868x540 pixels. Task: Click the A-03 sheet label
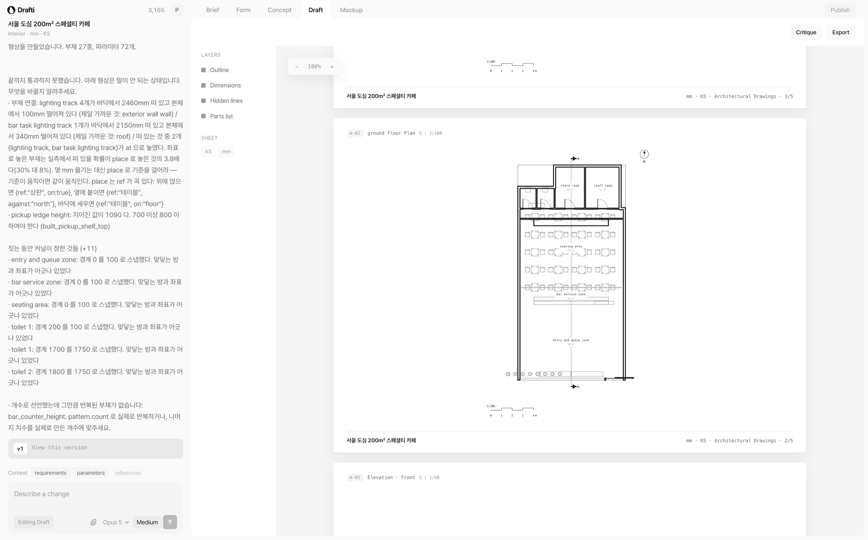click(354, 478)
